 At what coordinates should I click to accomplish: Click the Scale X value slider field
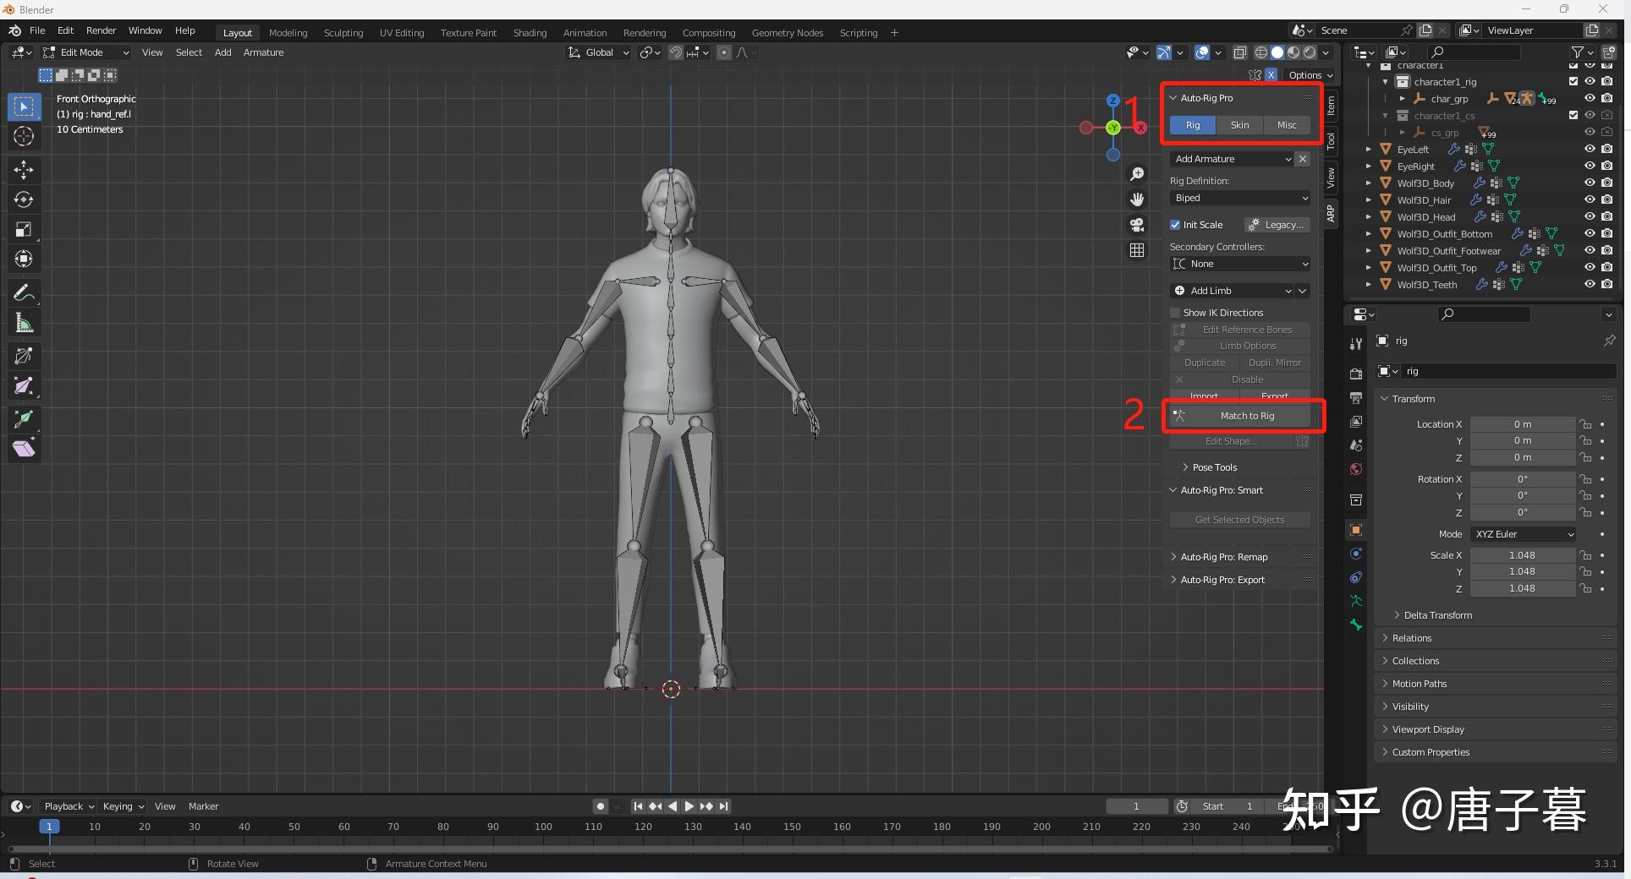(x=1521, y=555)
